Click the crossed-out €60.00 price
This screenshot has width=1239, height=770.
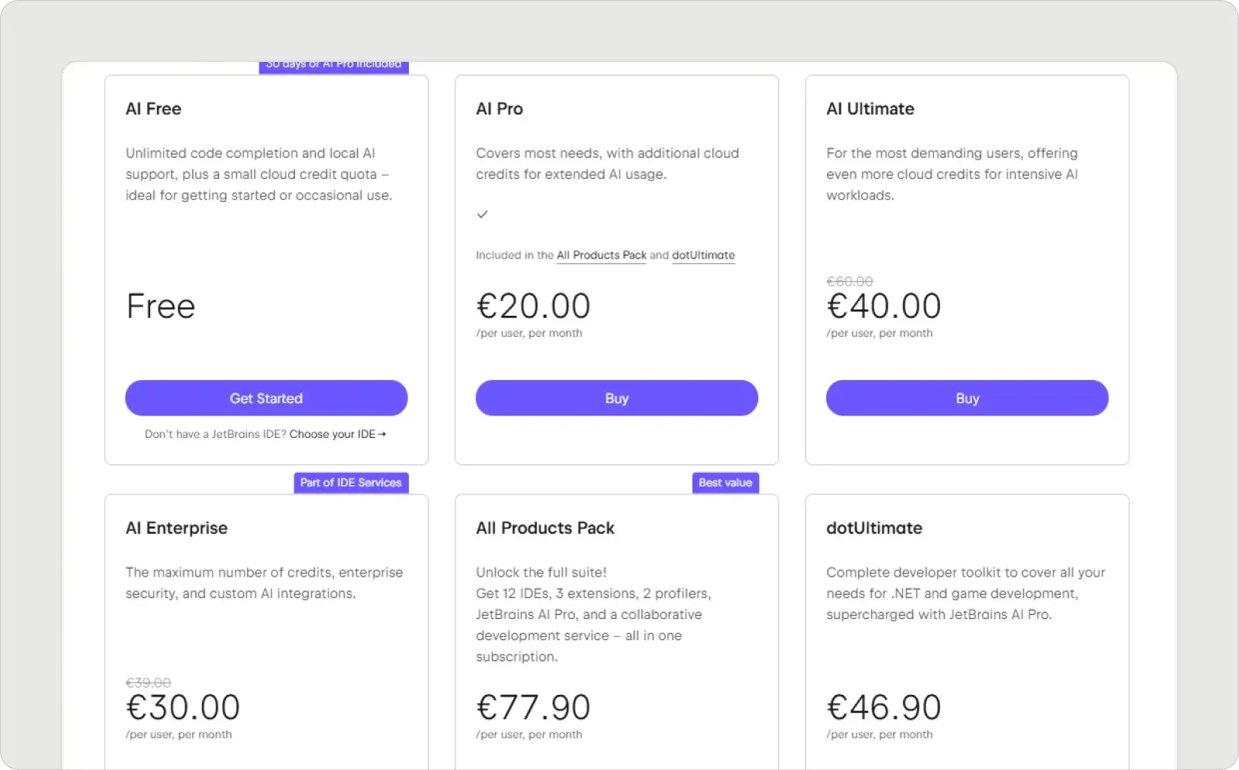(849, 282)
